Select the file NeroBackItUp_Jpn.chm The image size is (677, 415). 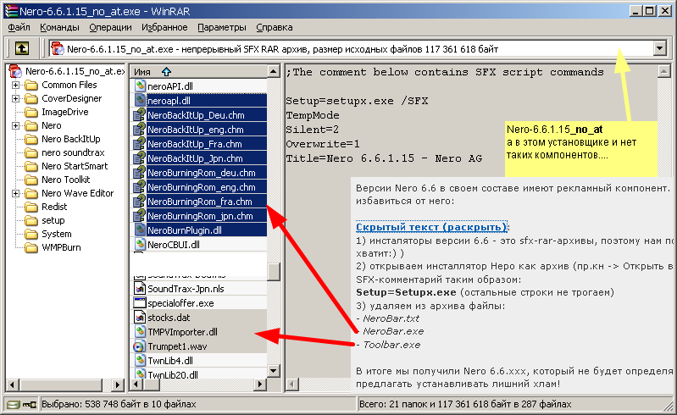[x=195, y=158]
